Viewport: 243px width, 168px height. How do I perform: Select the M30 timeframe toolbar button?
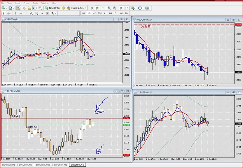(x=100, y=13)
